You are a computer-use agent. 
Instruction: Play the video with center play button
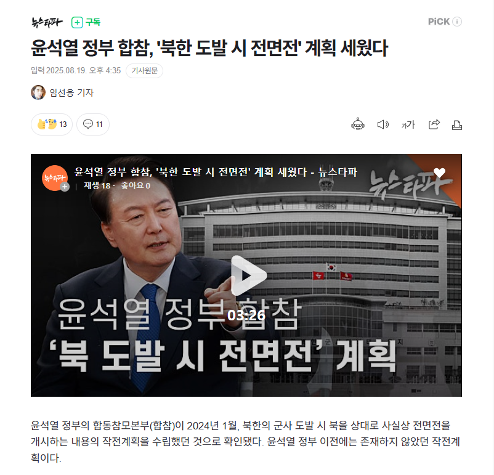(x=249, y=275)
